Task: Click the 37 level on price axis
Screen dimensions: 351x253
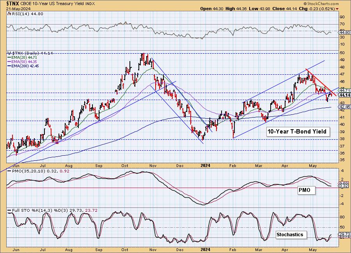Action: click(342, 146)
